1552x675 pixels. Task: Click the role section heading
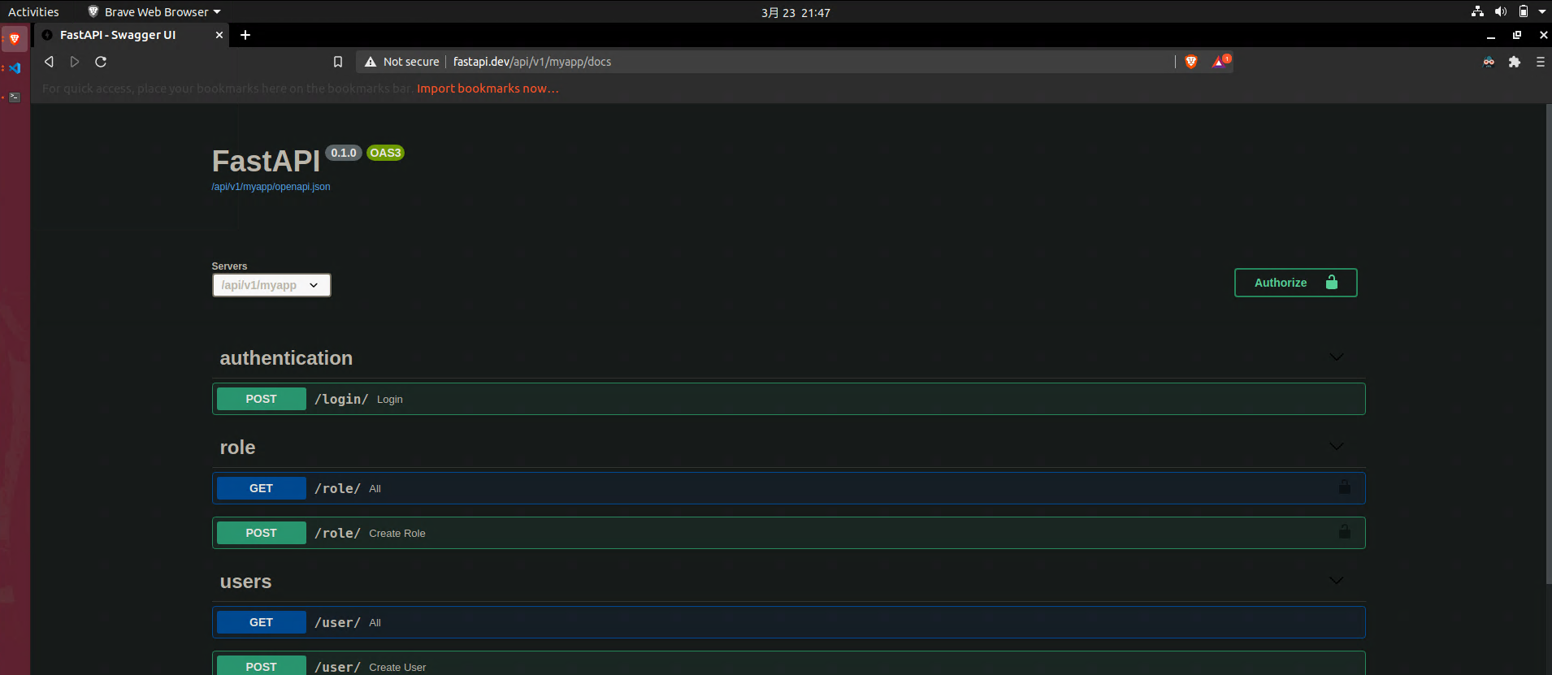(x=237, y=448)
